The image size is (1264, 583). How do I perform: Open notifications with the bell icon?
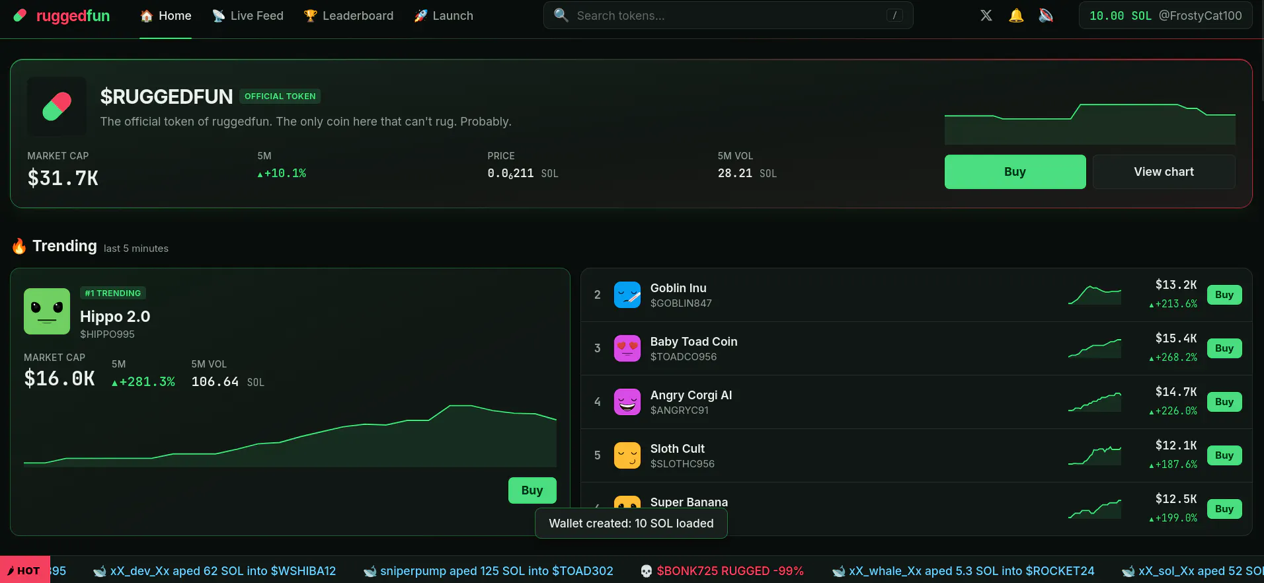coord(1016,15)
